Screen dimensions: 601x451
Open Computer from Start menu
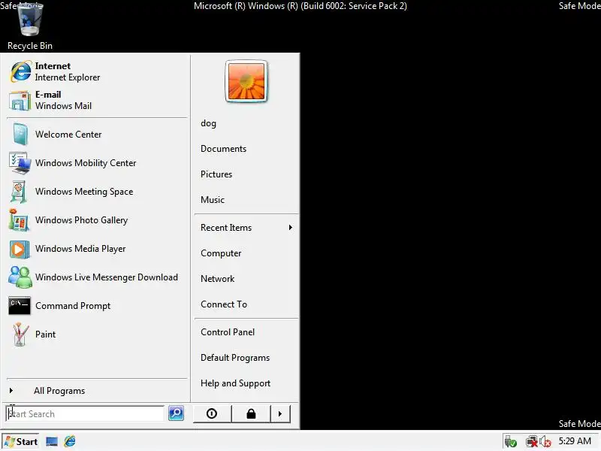(221, 253)
